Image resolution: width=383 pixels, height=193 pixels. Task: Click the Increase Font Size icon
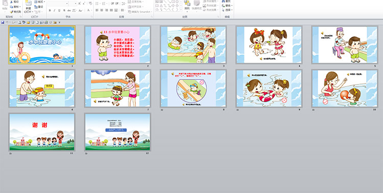point(79,4)
